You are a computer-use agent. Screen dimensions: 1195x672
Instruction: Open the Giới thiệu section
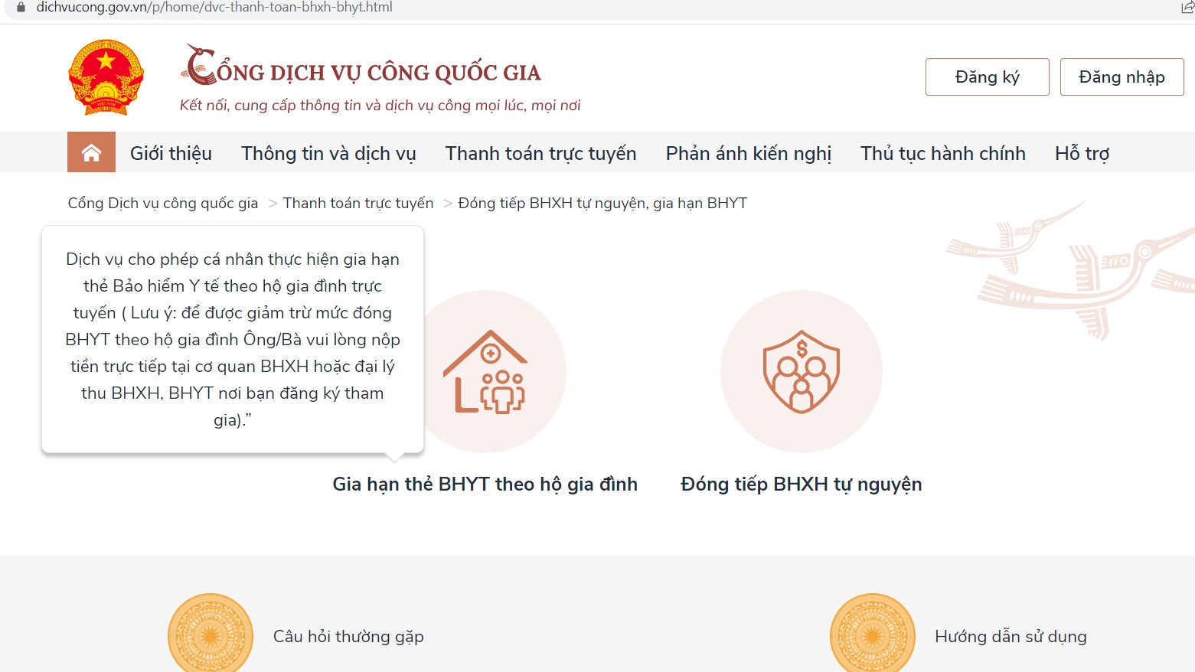coord(171,153)
